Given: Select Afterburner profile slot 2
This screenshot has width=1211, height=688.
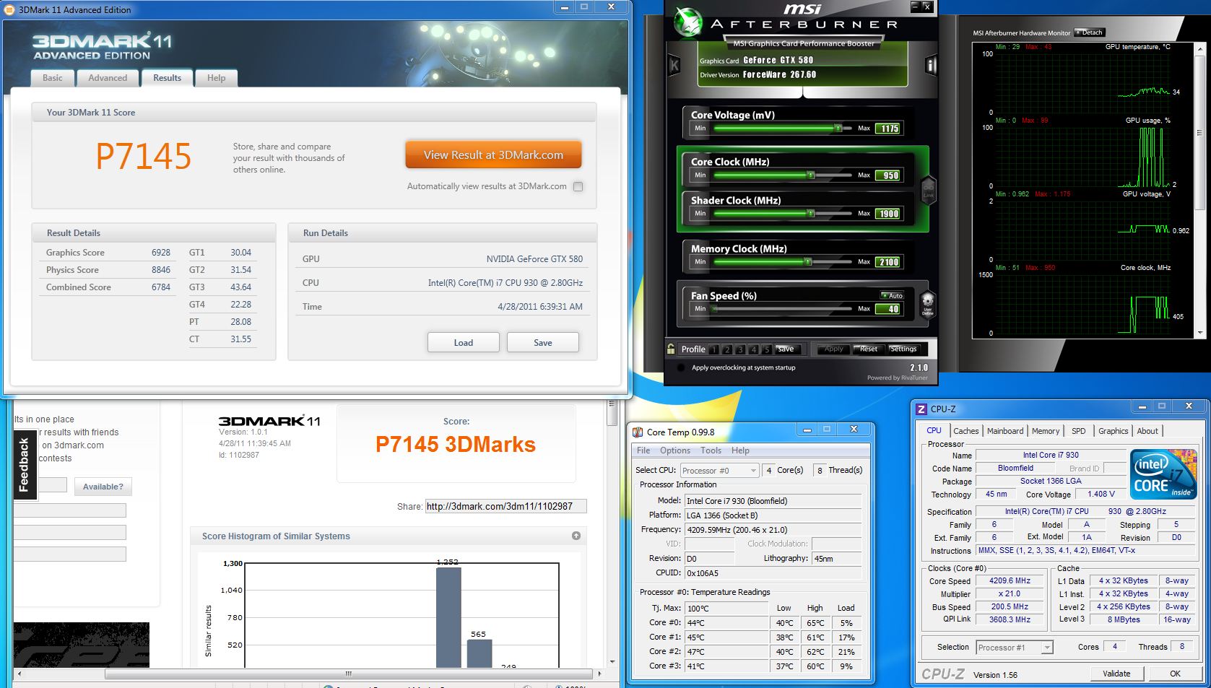Looking at the screenshot, I should click(x=727, y=349).
